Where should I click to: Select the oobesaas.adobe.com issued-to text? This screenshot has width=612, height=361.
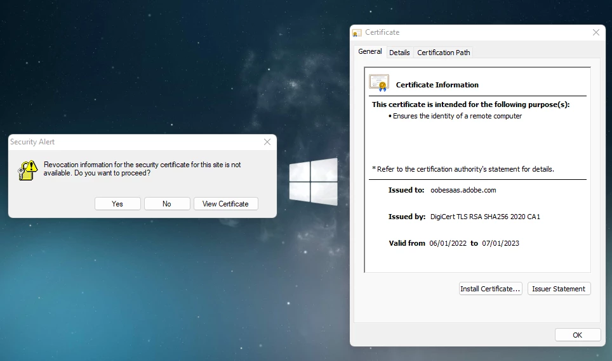[463, 190]
